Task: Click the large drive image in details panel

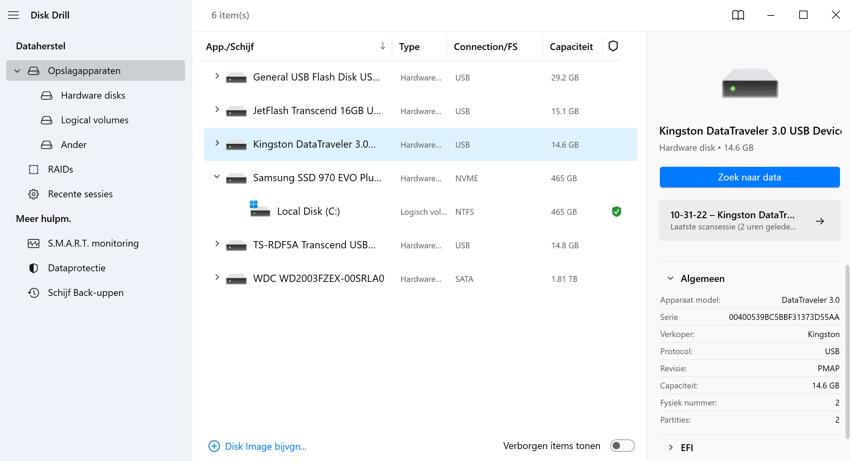Action: click(x=750, y=83)
